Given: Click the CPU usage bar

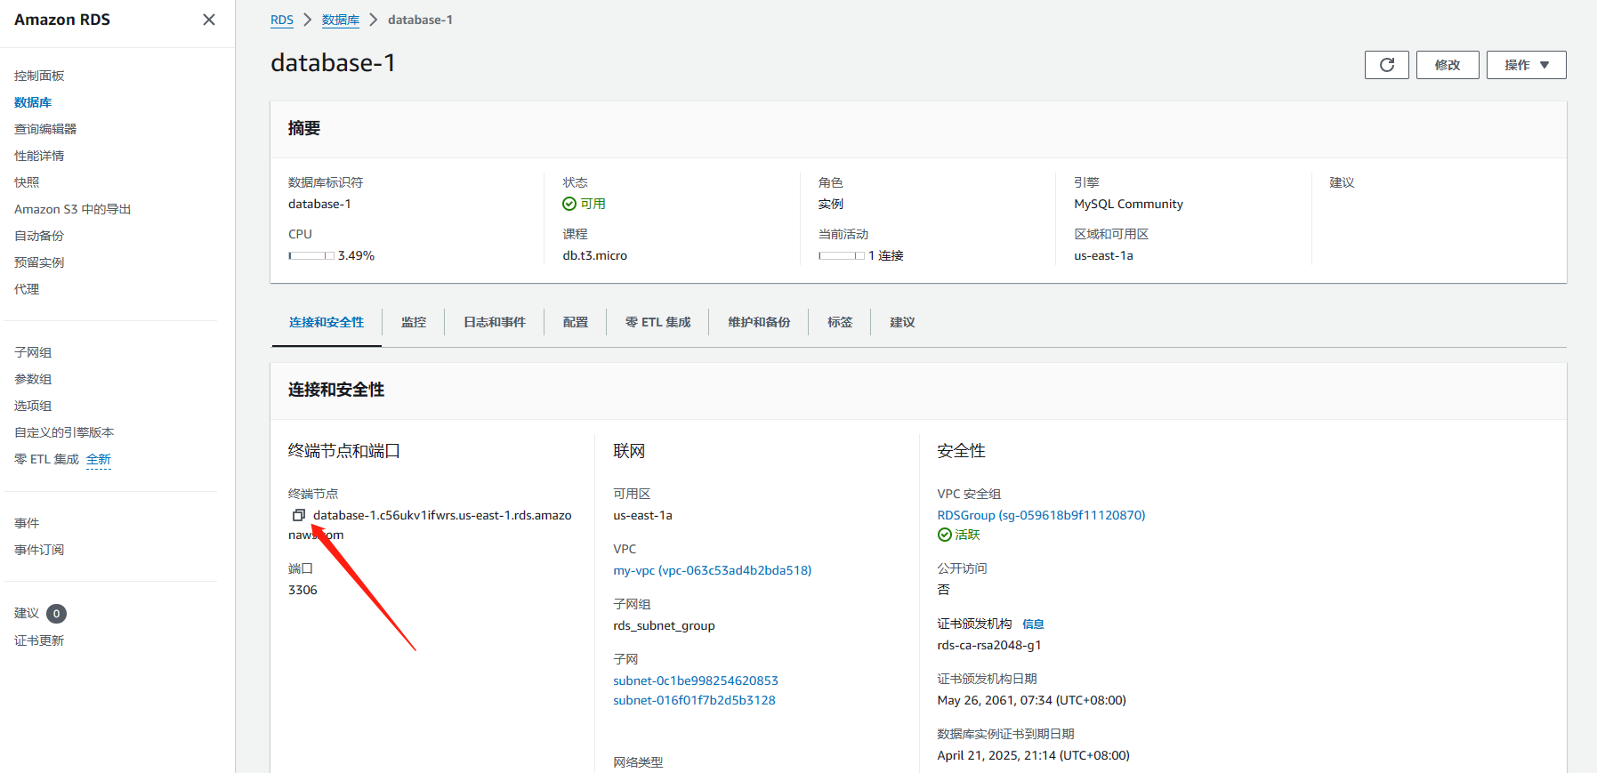Looking at the screenshot, I should click(311, 255).
